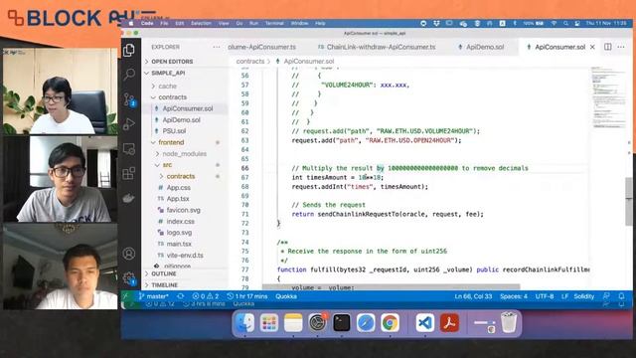Viewport: 636px width, 358px height.
Task: Change encoding via UTF-8
Action: pos(545,296)
